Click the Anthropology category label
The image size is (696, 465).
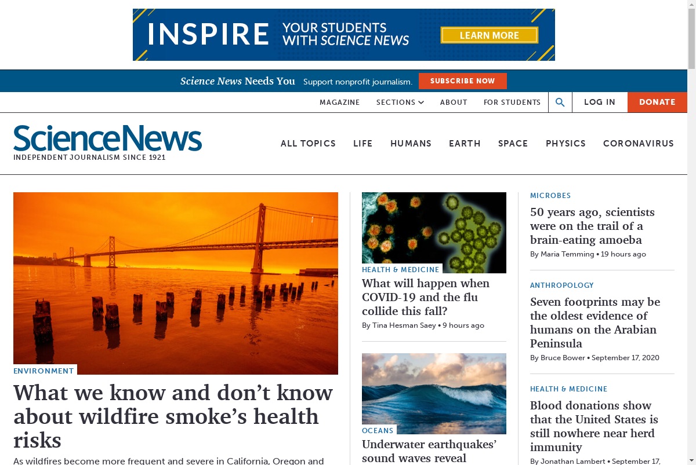pos(562,285)
